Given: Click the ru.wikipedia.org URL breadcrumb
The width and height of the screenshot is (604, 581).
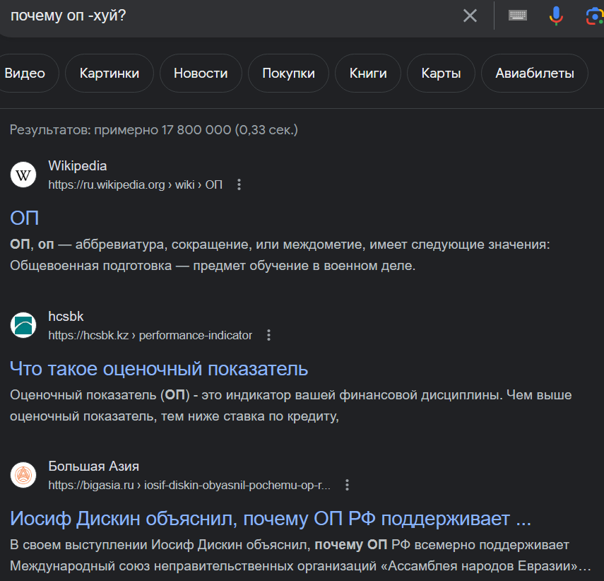Looking at the screenshot, I should tap(135, 184).
